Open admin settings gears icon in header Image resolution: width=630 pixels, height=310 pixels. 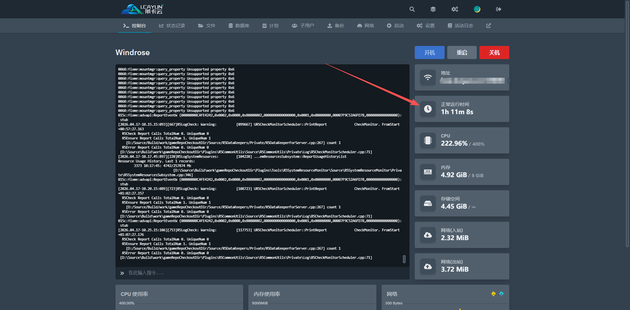click(x=454, y=9)
